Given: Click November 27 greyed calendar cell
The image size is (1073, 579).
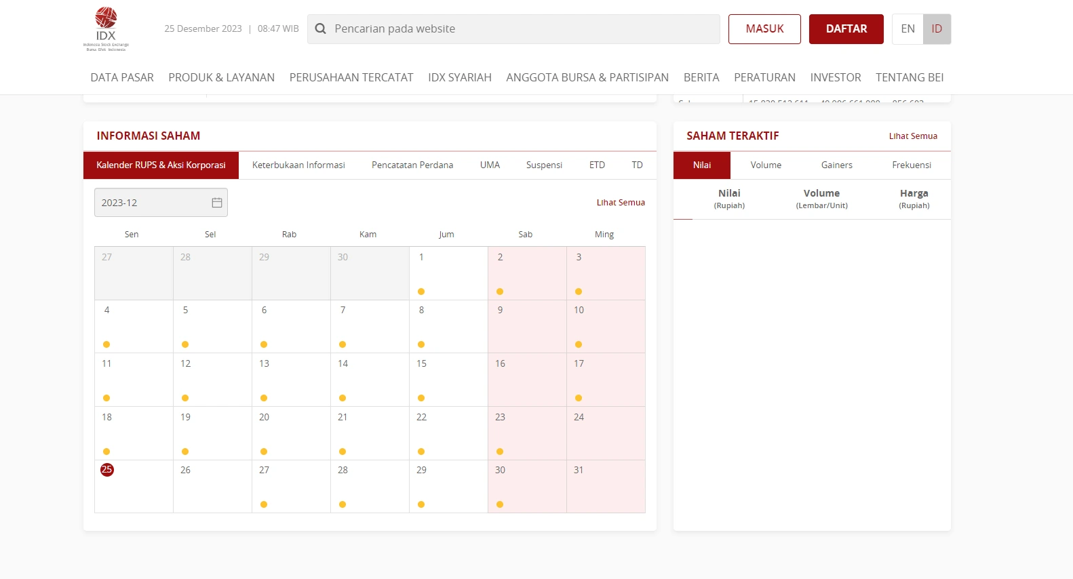Looking at the screenshot, I should 134,273.
